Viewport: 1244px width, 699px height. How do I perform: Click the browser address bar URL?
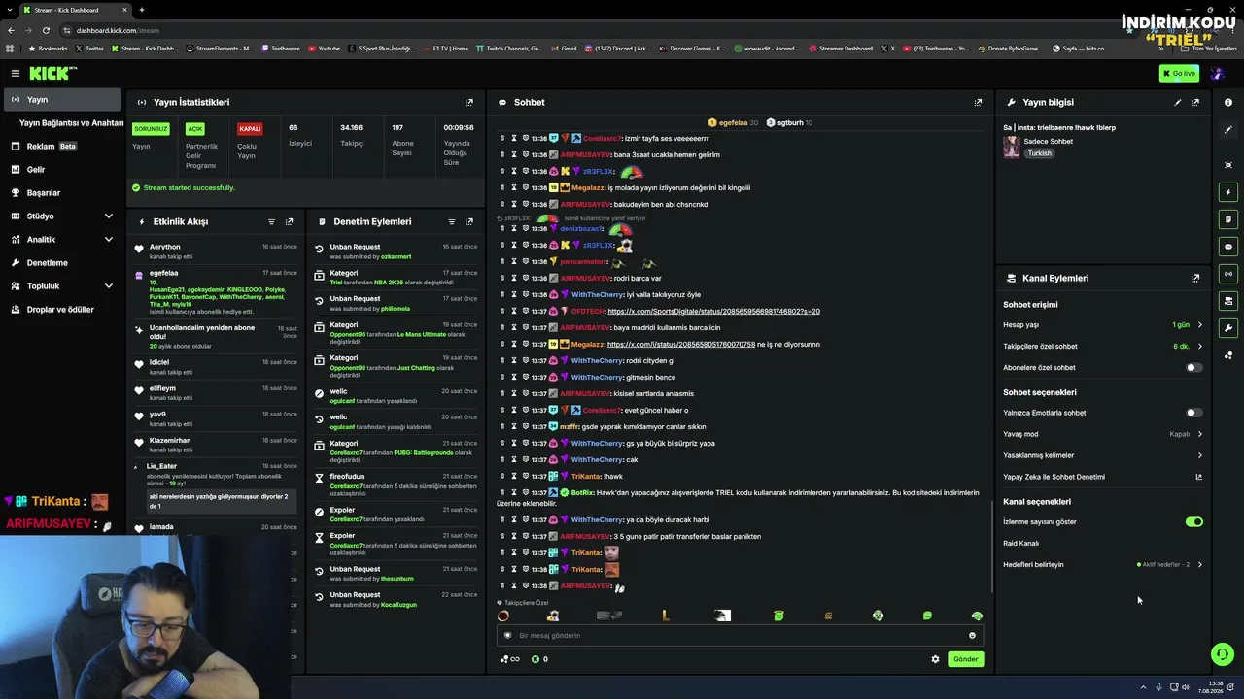[x=118, y=30]
